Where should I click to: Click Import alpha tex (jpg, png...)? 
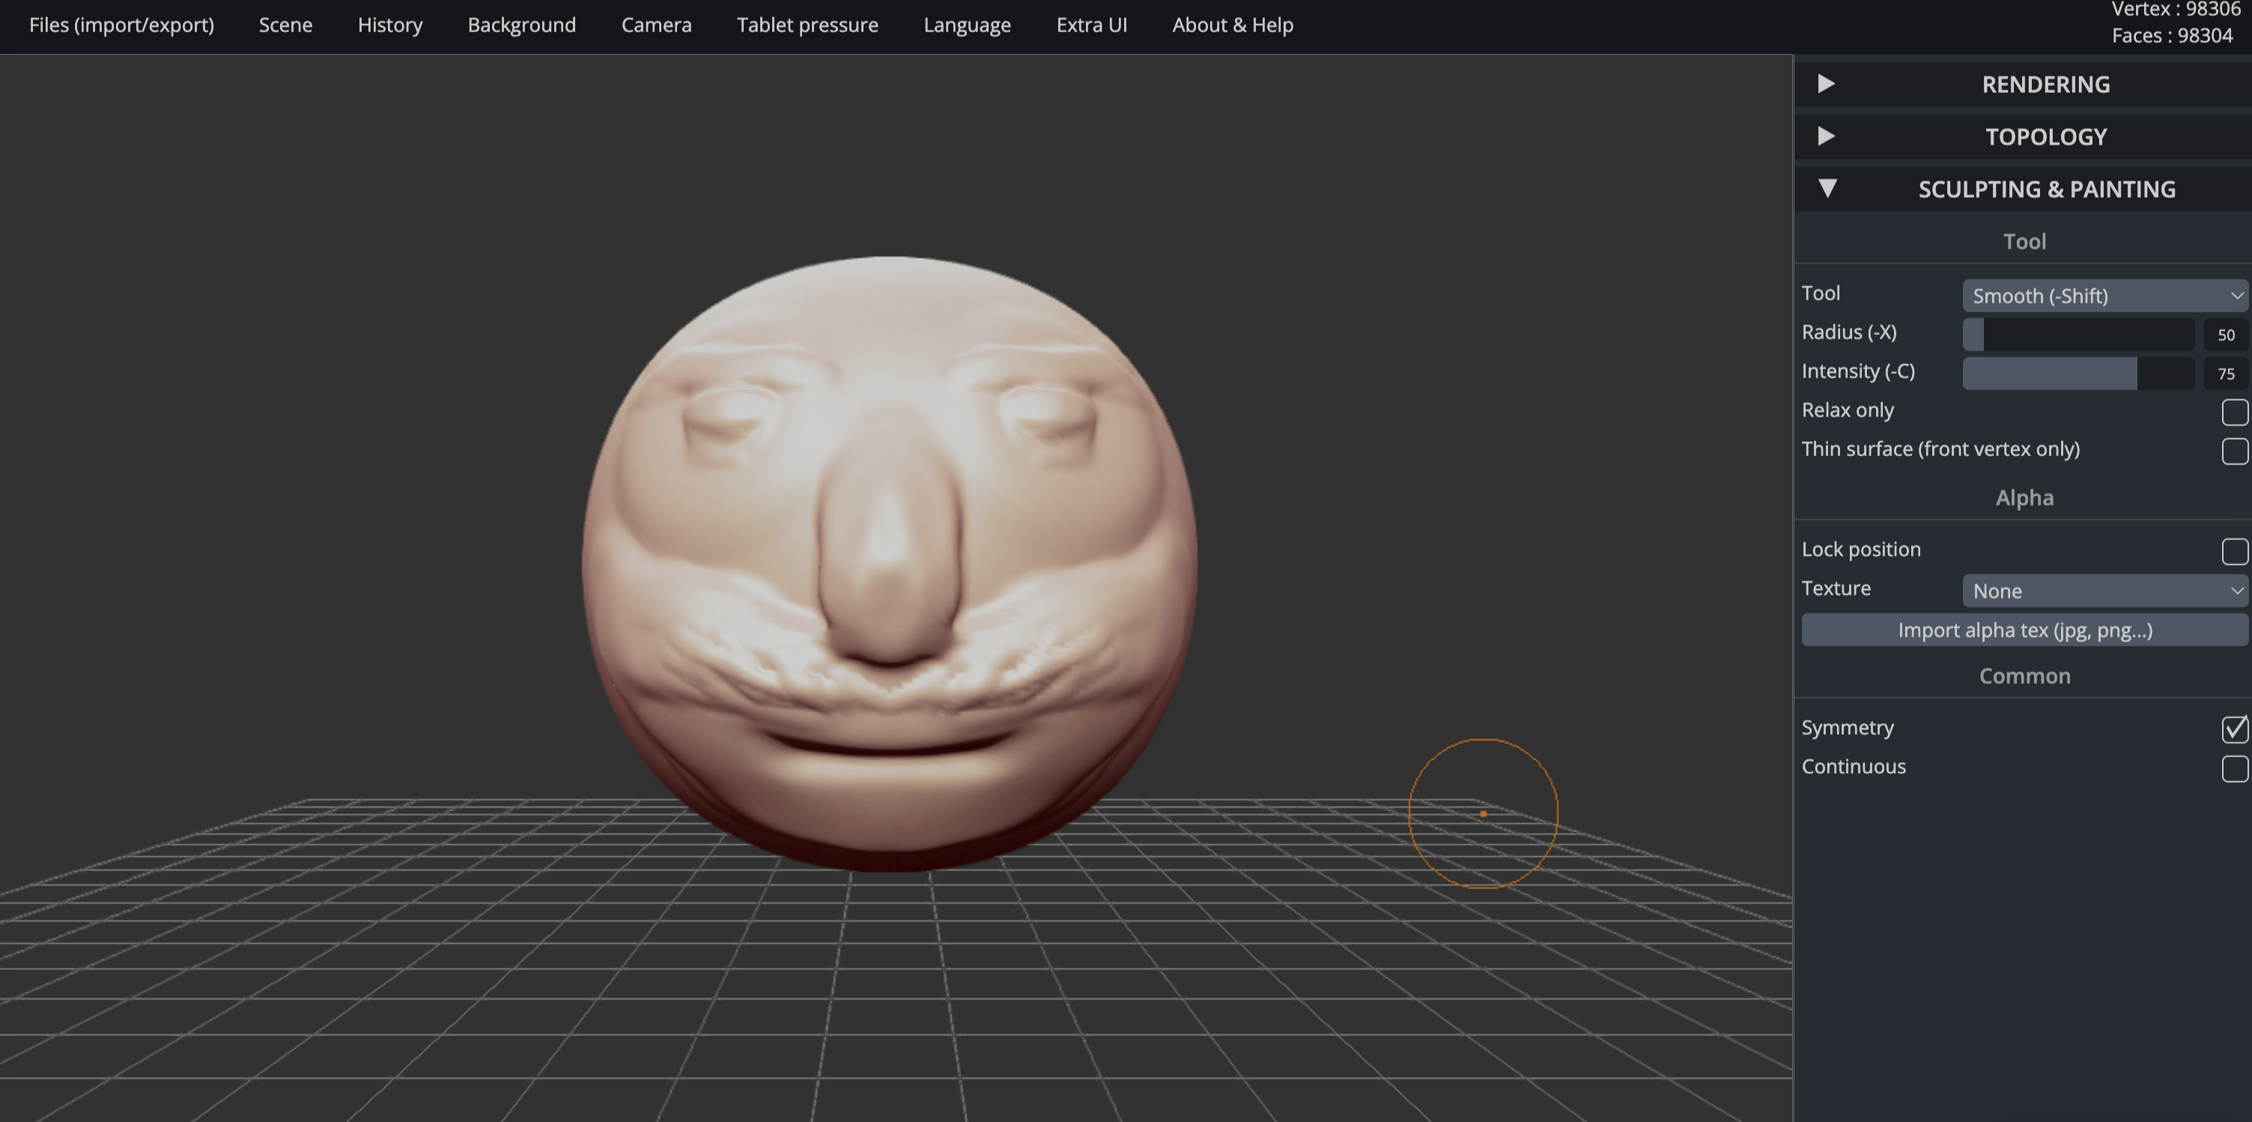click(x=2024, y=630)
